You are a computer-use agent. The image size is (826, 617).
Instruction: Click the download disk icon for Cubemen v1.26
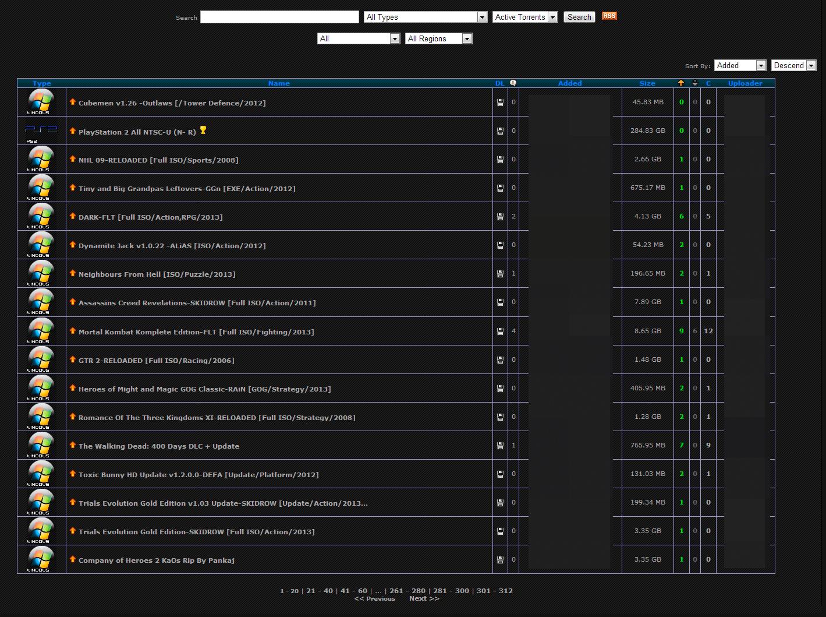pyautogui.click(x=500, y=103)
